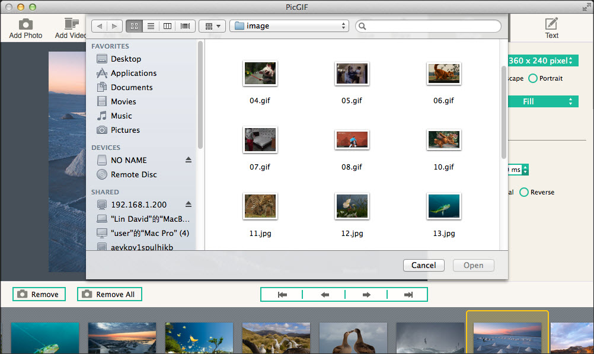
Task: Move frame one step right
Action: [x=366, y=295]
